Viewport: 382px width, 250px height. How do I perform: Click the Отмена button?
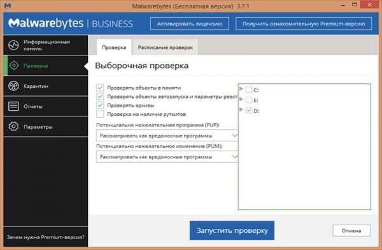coord(351,230)
